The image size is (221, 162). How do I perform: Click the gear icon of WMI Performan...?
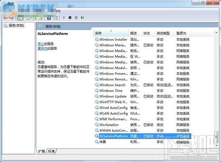[x=97, y=119]
